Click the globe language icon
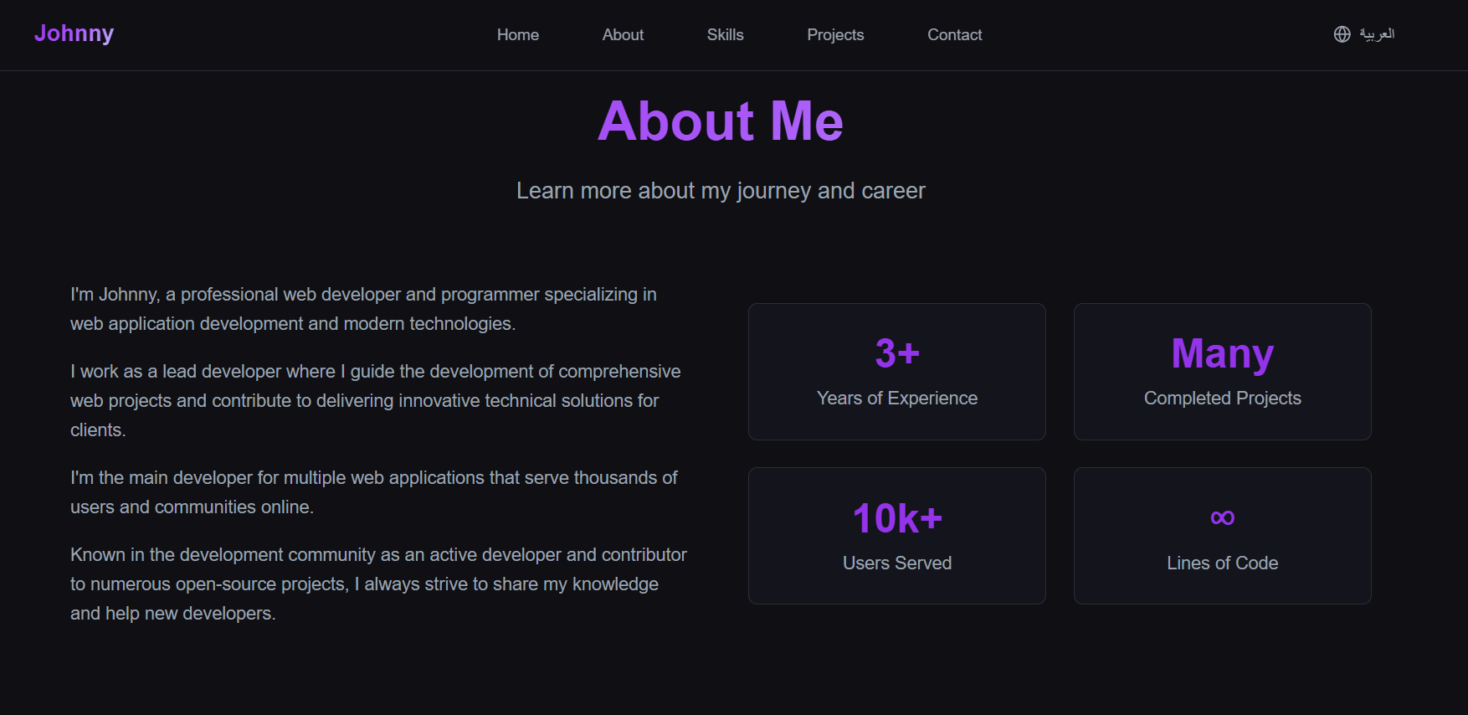1468x715 pixels. 1342,34
